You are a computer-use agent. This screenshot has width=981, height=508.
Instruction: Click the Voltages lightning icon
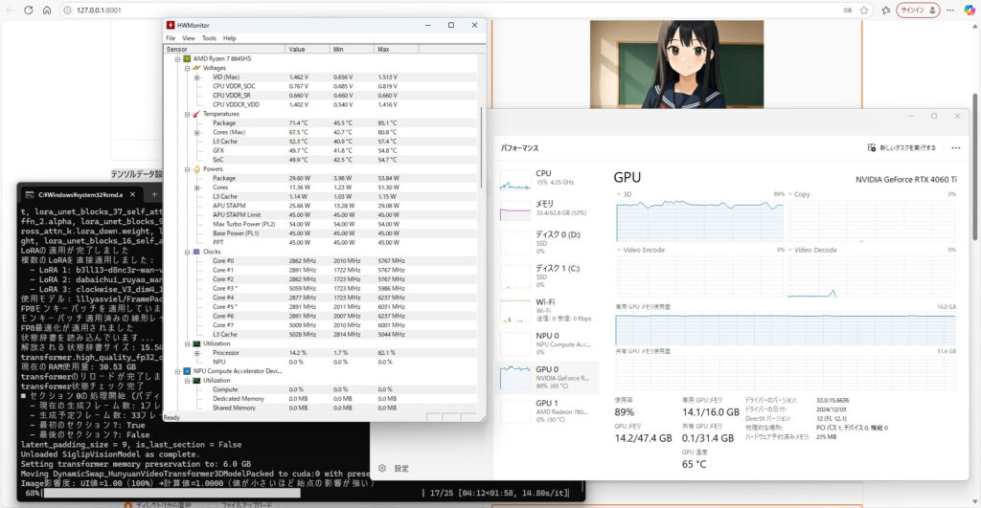click(196, 68)
